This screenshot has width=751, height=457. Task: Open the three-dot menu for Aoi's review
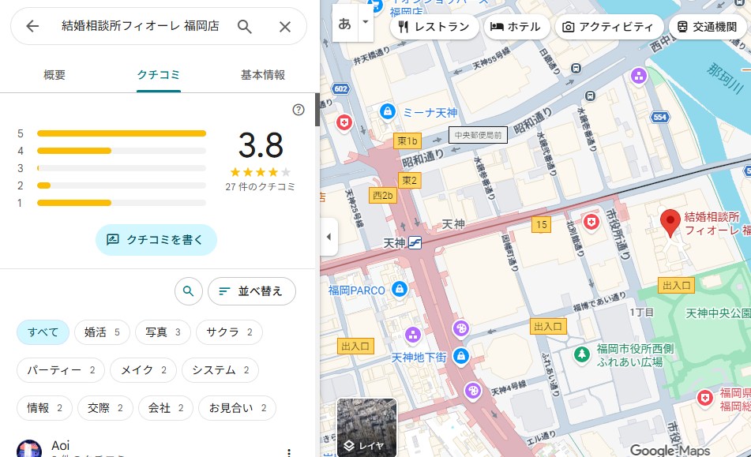[x=289, y=451]
